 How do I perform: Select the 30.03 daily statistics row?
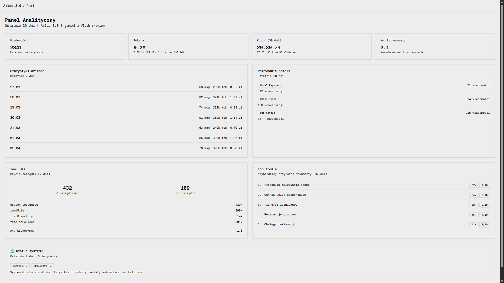click(x=126, y=117)
